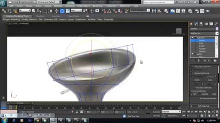Switch to the Hierarchy command panel
Viewport: 220px width, 123px height.
click(x=201, y=24)
